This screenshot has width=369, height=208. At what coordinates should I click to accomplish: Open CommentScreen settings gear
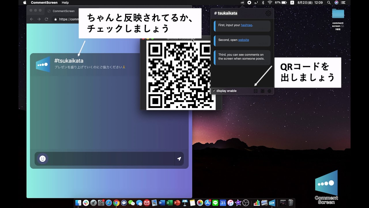coord(268,13)
